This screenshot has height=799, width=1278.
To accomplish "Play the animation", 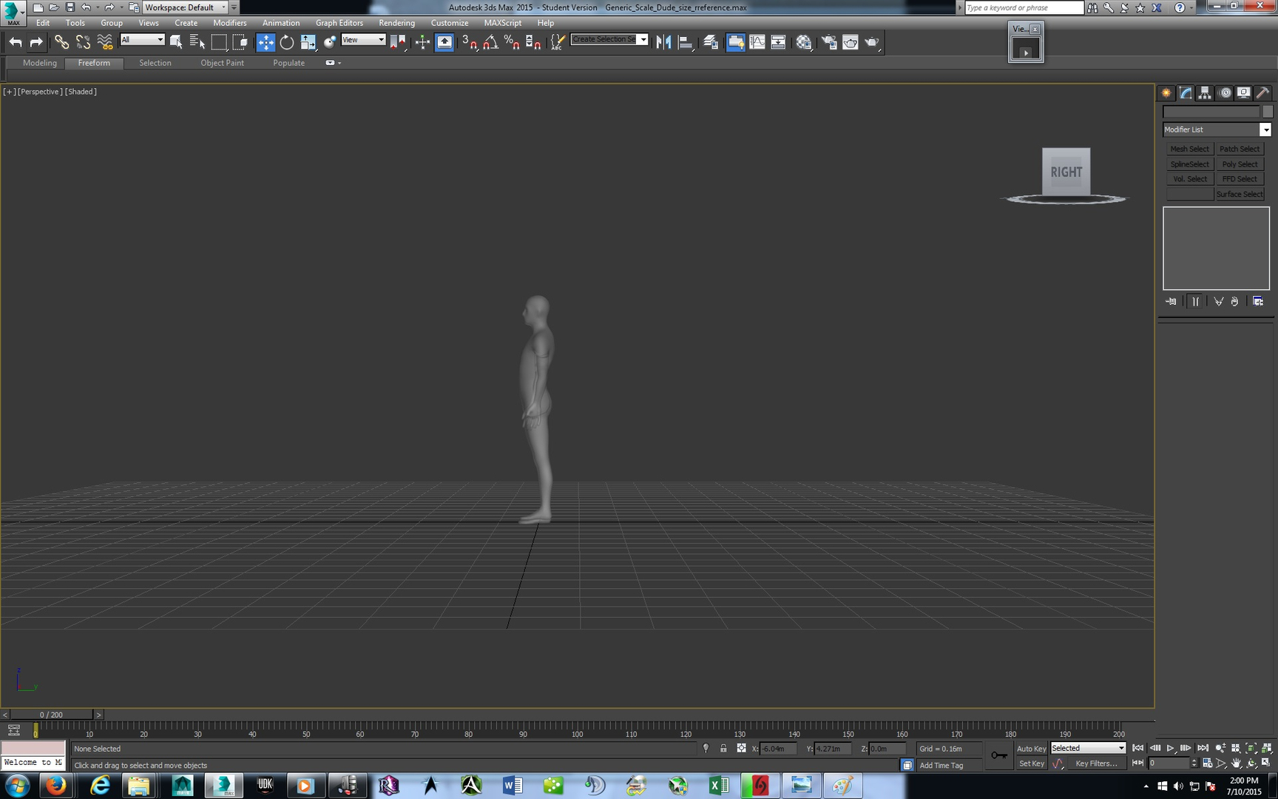I will 1170,748.
